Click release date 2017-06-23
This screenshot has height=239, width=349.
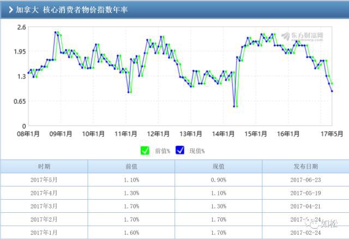tap(305, 180)
